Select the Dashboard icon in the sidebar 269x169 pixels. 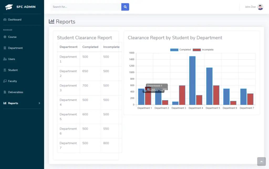[x=6, y=19]
